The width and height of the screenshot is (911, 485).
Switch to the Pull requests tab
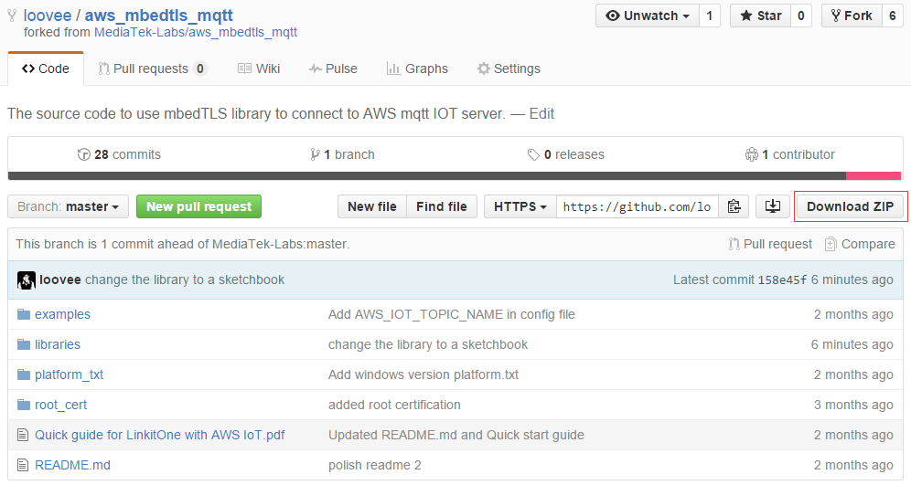point(152,69)
